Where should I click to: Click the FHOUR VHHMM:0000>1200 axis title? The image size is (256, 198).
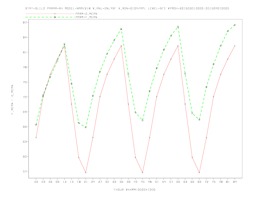[134, 190]
